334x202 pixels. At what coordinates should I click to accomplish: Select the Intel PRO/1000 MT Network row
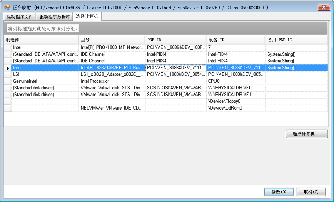click(x=112, y=48)
